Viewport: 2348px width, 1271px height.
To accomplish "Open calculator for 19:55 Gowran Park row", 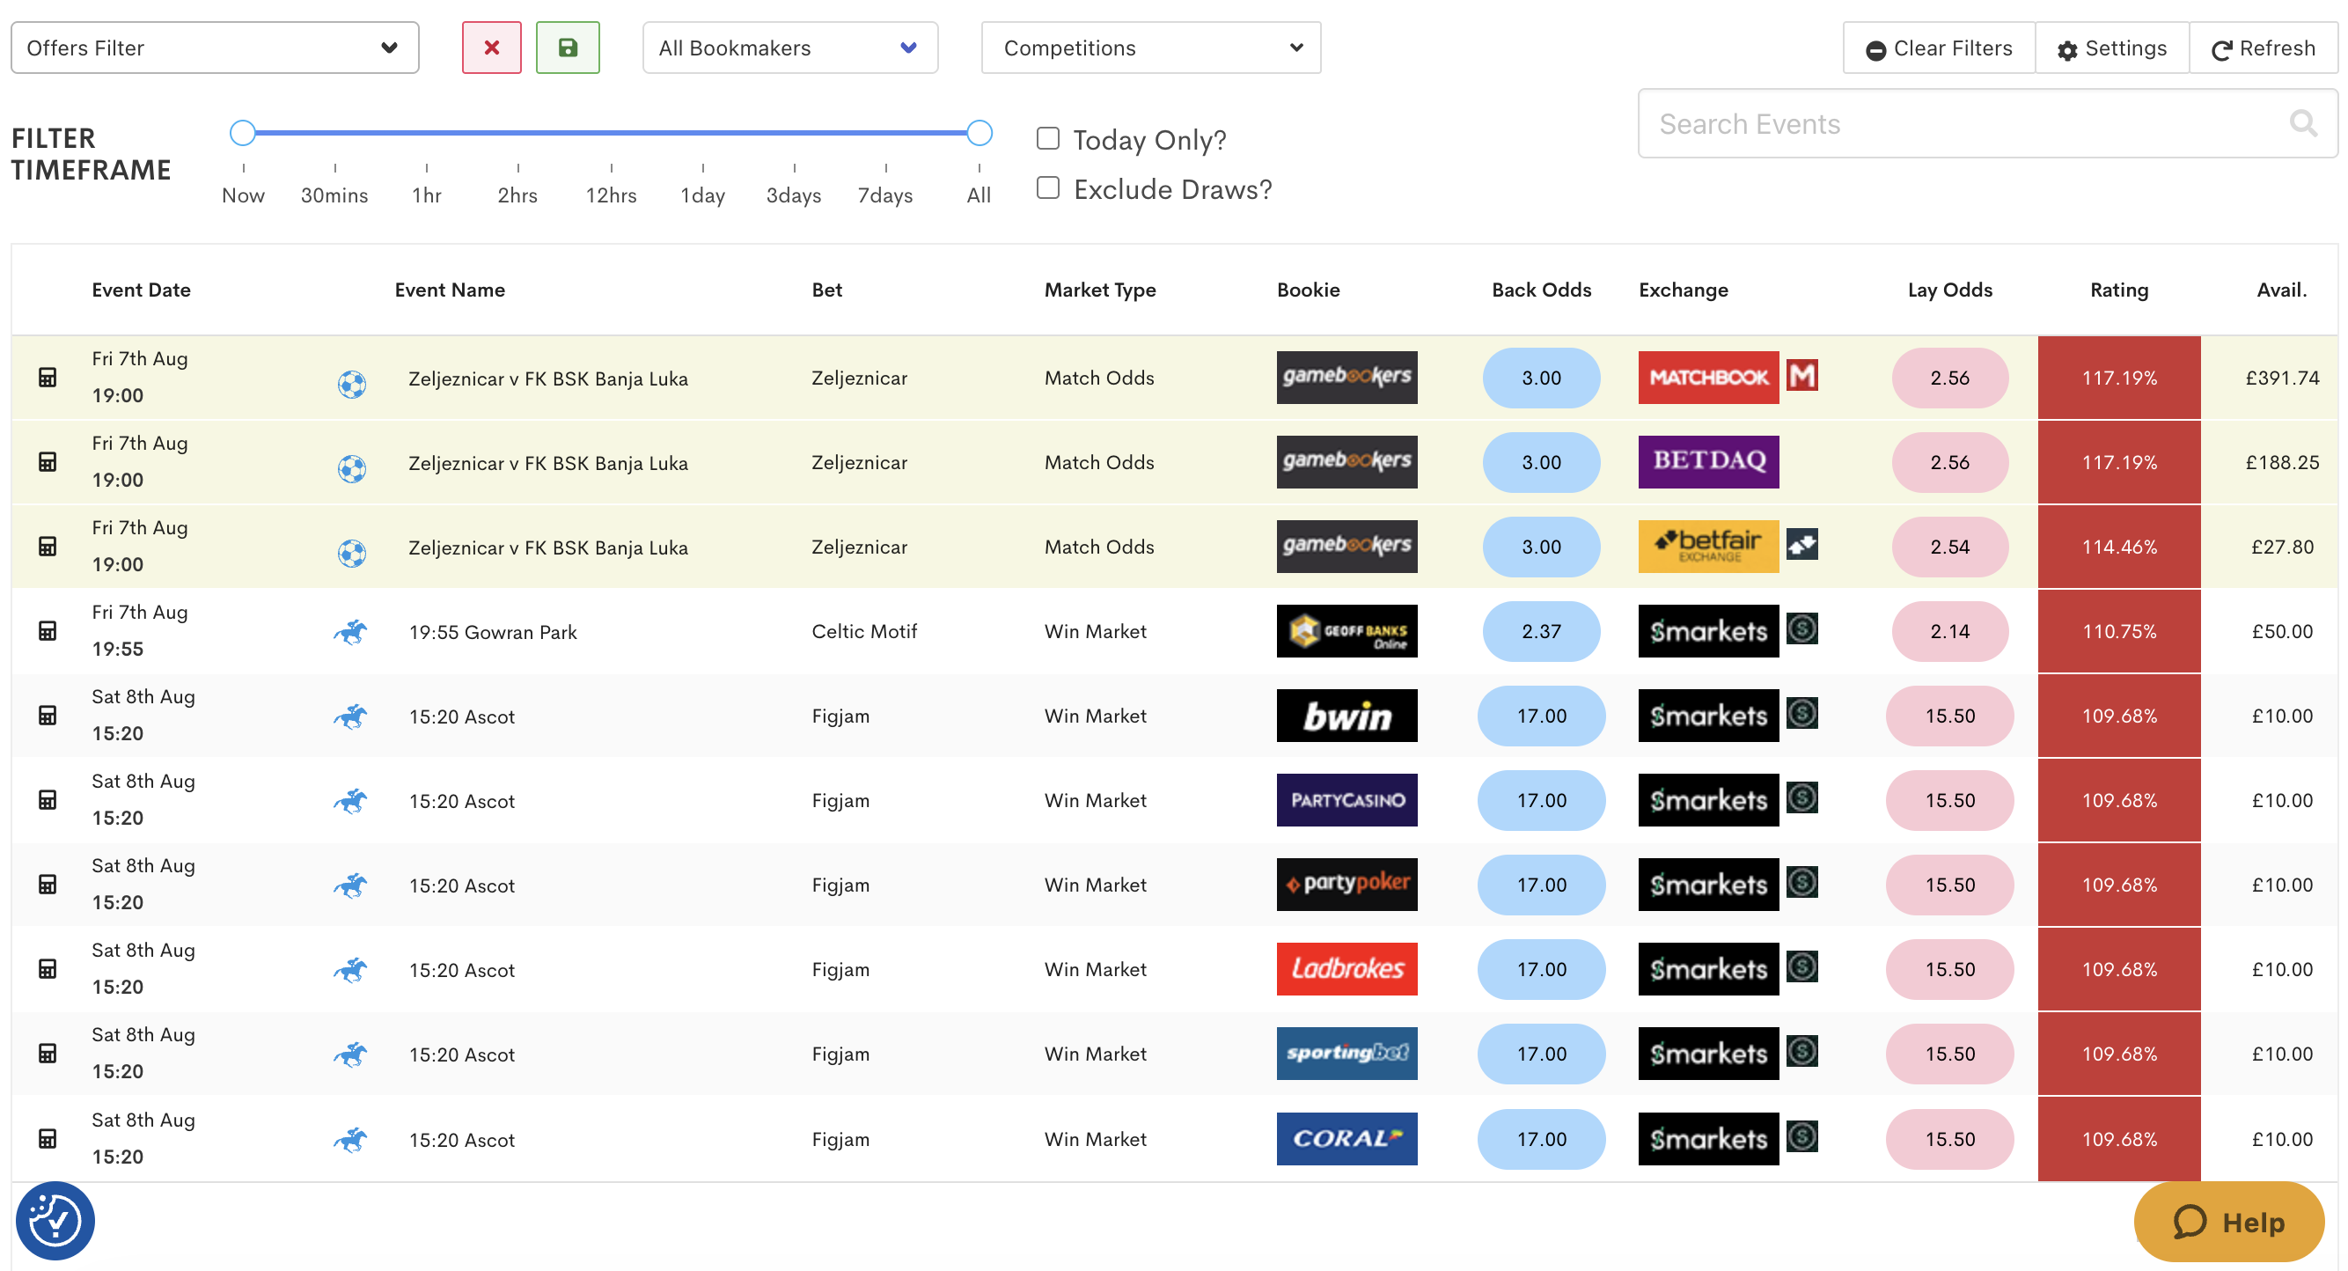I will (48, 631).
